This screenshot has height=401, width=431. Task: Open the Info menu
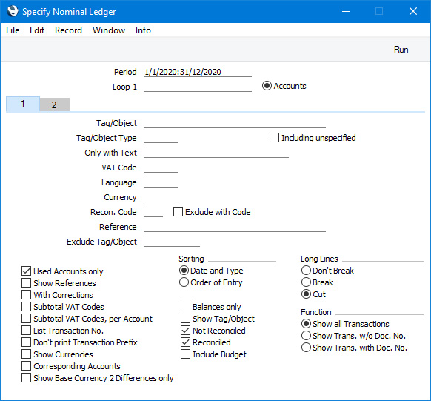143,30
